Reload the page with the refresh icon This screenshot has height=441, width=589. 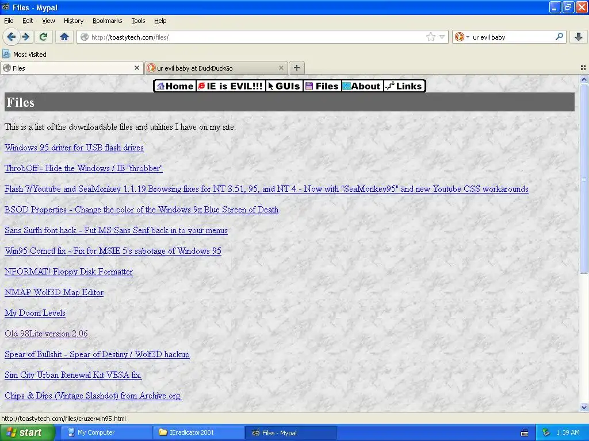pyautogui.click(x=43, y=37)
